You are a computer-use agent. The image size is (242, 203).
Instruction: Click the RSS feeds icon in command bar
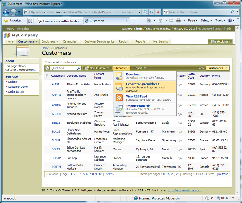[x=161, y=20]
